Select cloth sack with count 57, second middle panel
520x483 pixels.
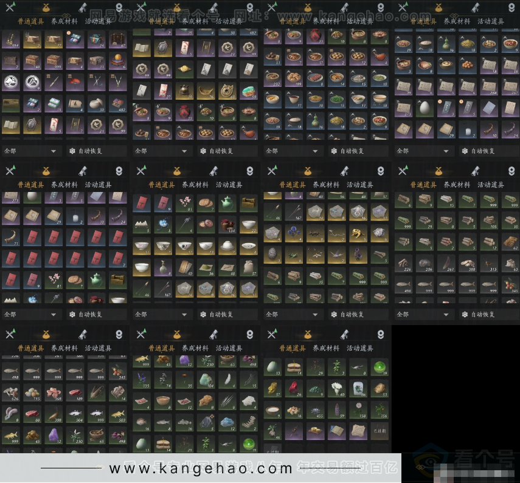[x=249, y=267]
